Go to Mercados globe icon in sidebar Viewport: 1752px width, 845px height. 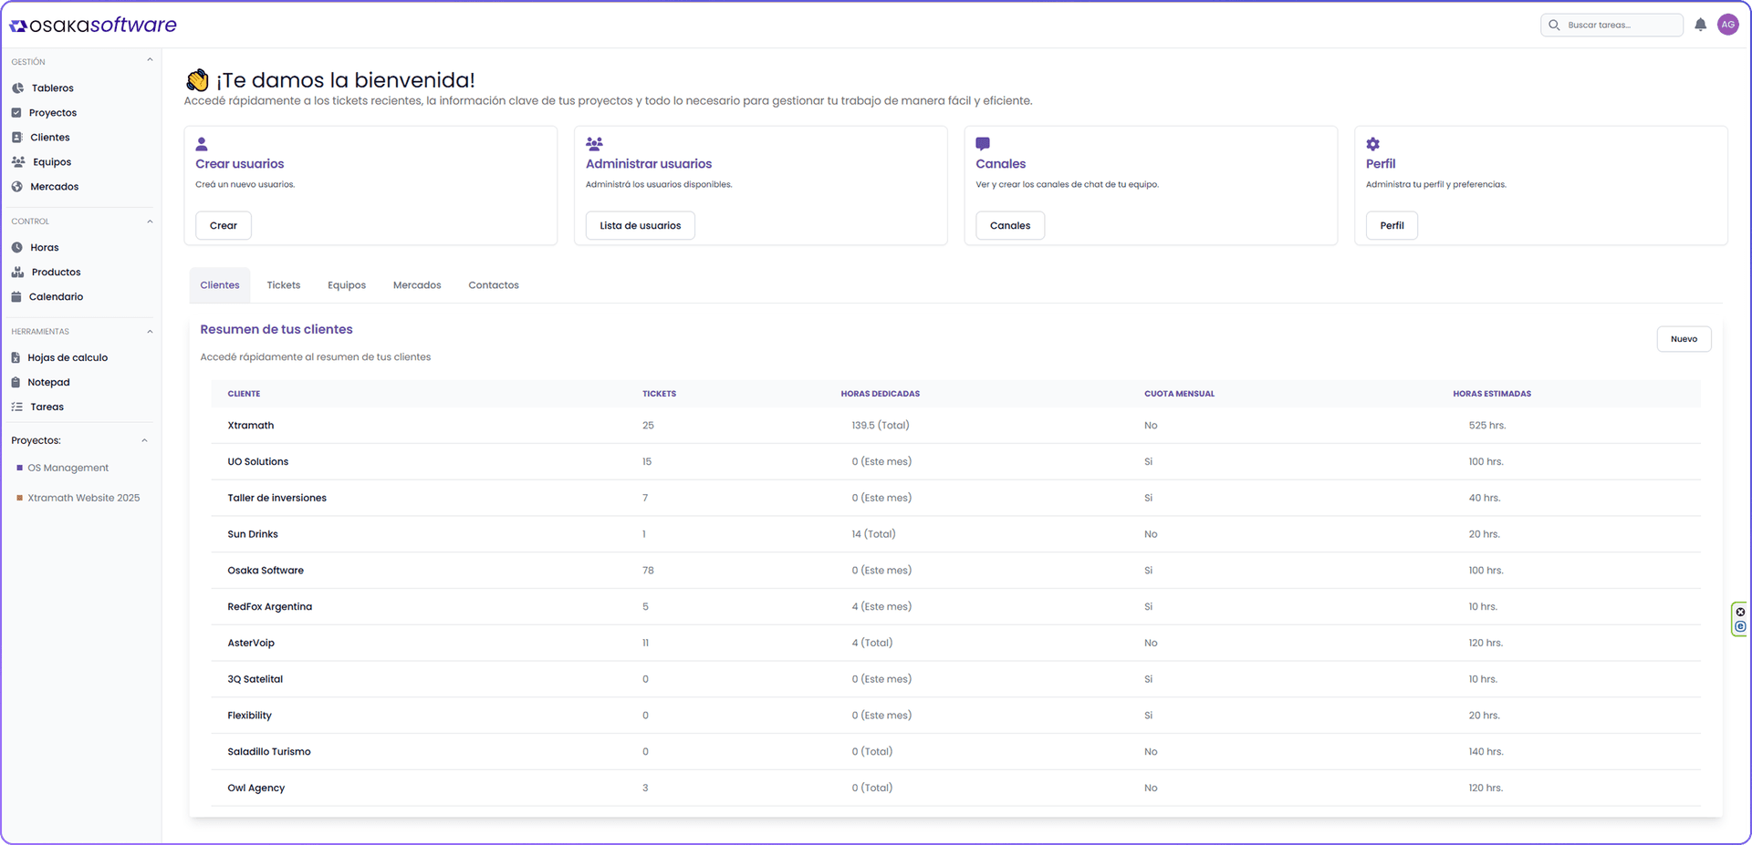pos(17,187)
